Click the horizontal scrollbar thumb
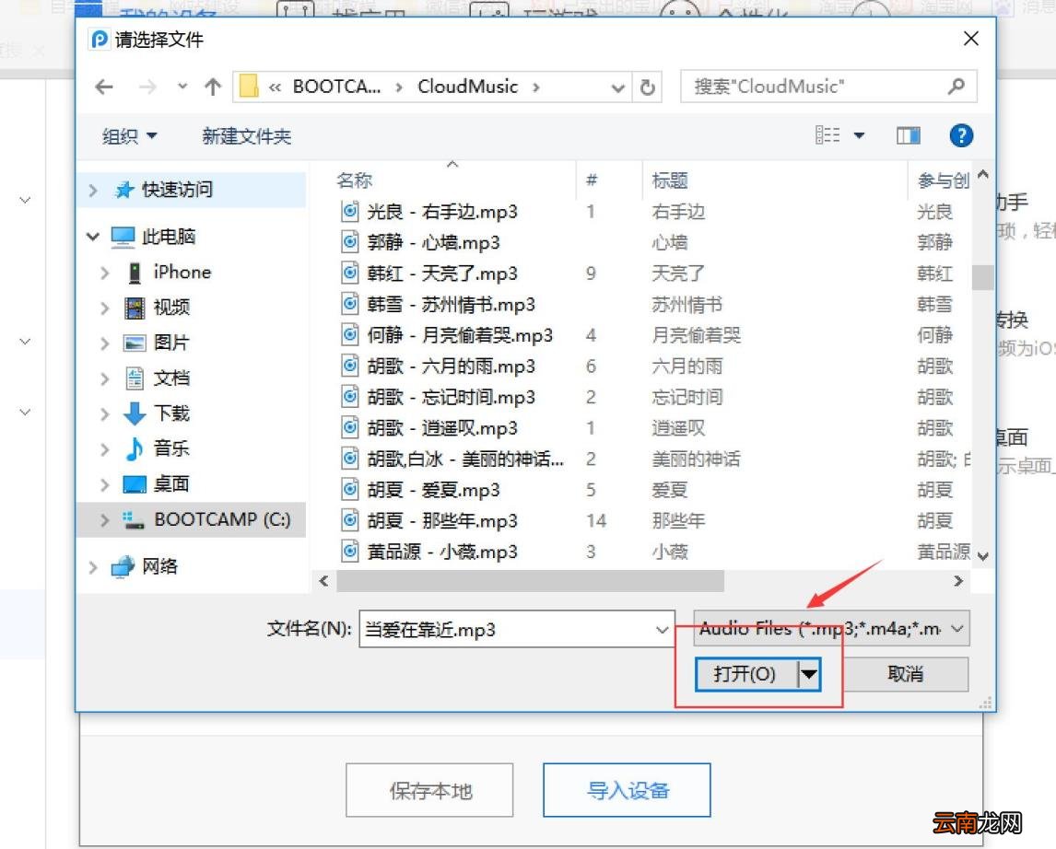The image size is (1056, 849). [530, 580]
